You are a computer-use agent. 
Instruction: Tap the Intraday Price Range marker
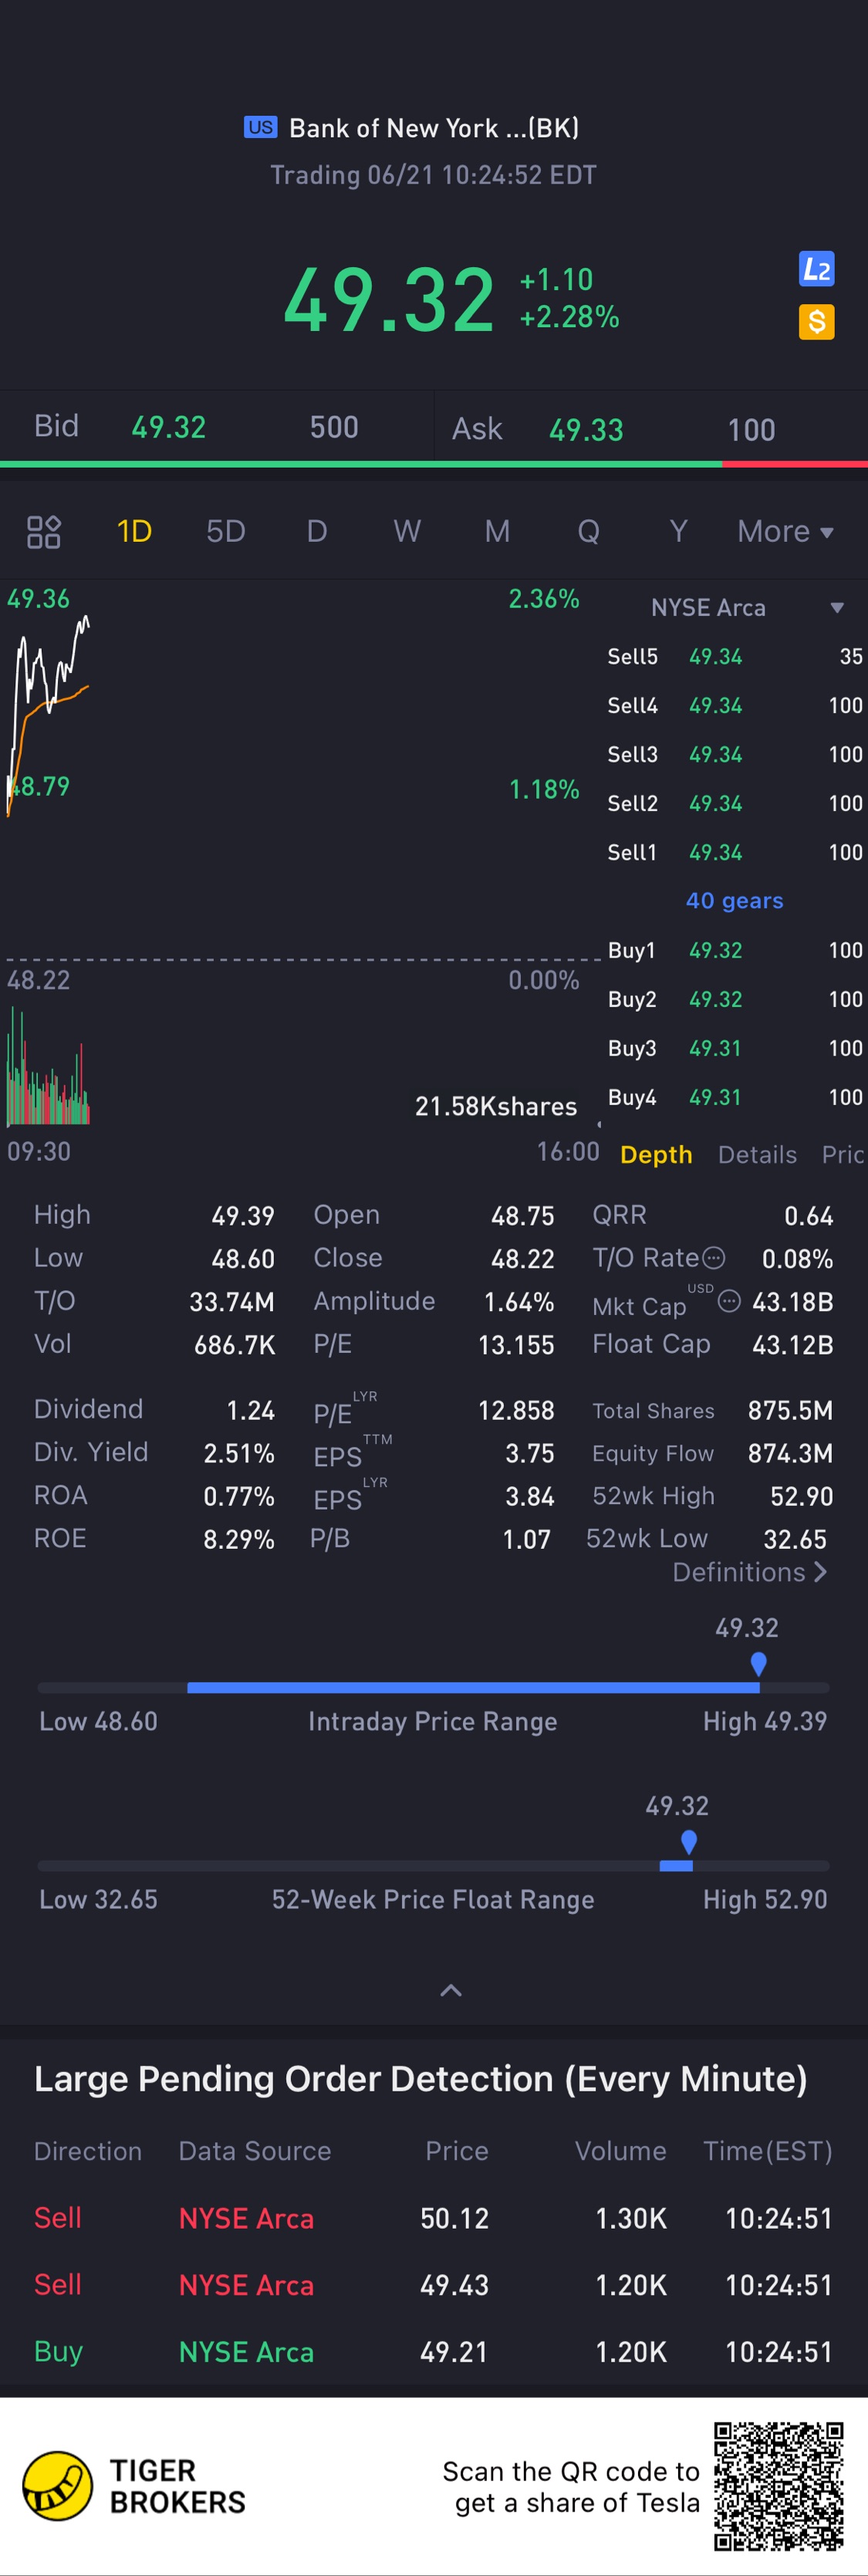pos(758,1664)
